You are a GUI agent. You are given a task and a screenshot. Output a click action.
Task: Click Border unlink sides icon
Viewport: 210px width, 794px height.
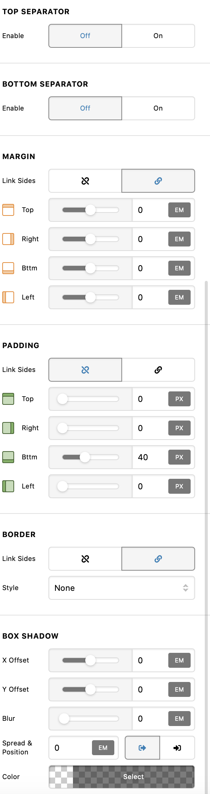[85, 559]
